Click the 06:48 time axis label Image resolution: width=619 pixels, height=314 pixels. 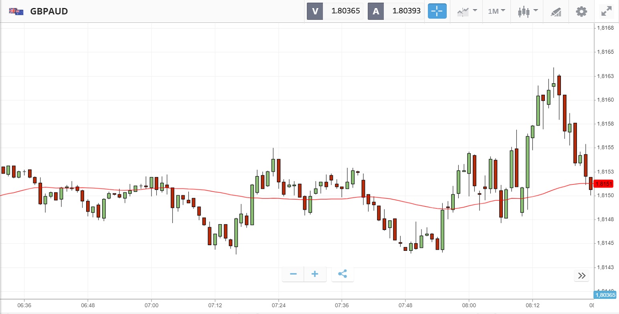click(88, 305)
